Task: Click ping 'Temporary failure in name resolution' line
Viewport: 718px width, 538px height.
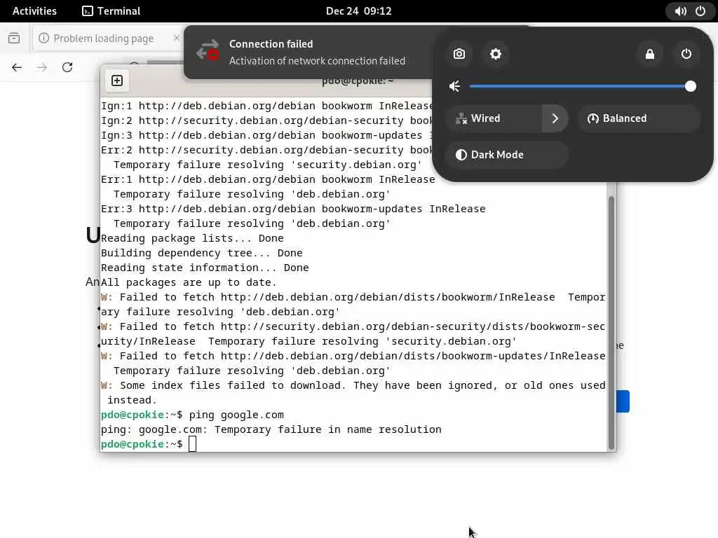Action: coord(271,429)
